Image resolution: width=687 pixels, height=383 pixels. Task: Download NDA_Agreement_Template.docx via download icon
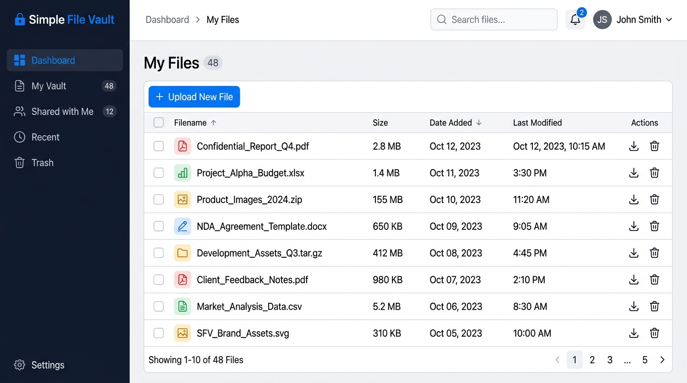(634, 226)
